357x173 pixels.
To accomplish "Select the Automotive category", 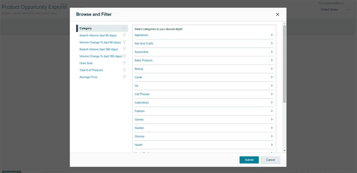I will pos(142,52).
